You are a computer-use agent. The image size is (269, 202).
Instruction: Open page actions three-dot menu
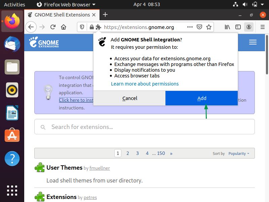click(190, 27)
